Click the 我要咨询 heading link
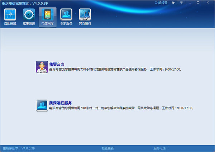The height and width of the screenshot is (152, 215). pyautogui.click(x=57, y=64)
